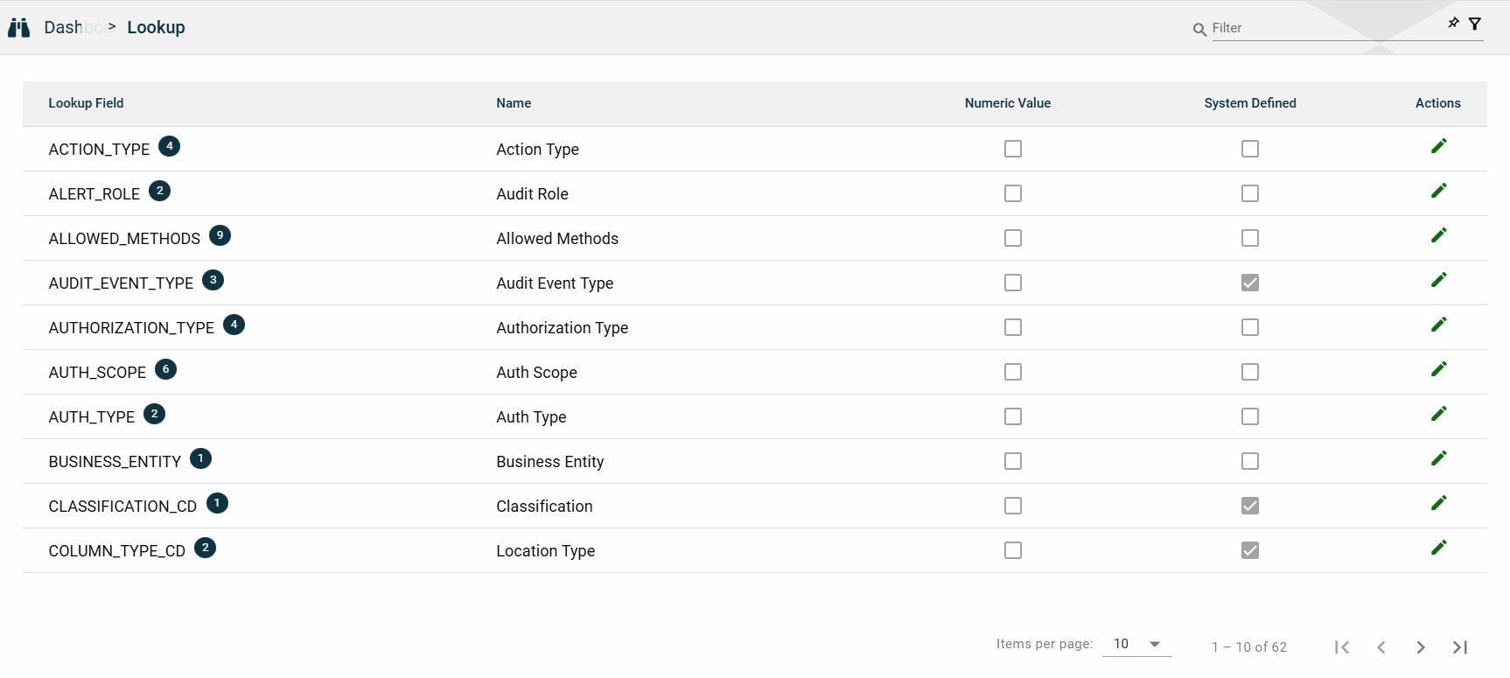Screen dimensions: 1510x678
Task: Go to the next page of results
Action: pyautogui.click(x=1420, y=647)
